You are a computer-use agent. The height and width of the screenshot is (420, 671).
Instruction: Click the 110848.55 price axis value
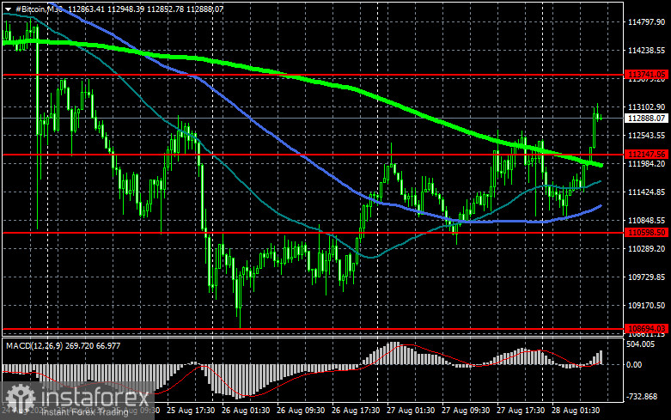coord(646,220)
